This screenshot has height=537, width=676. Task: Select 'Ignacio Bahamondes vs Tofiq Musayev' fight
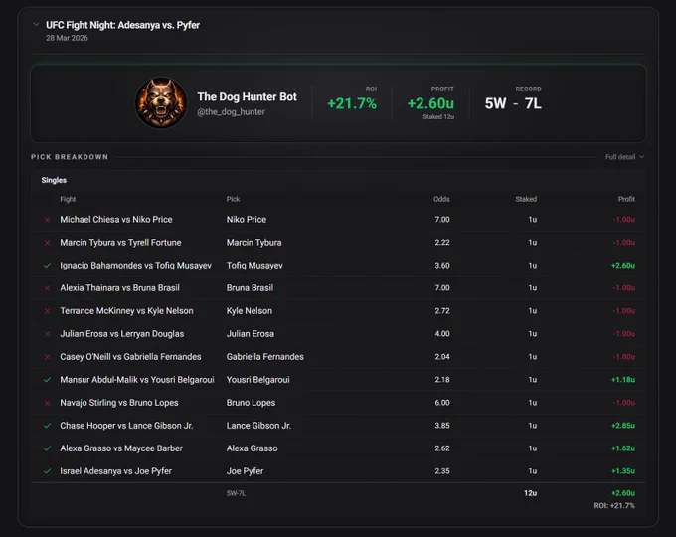point(136,266)
